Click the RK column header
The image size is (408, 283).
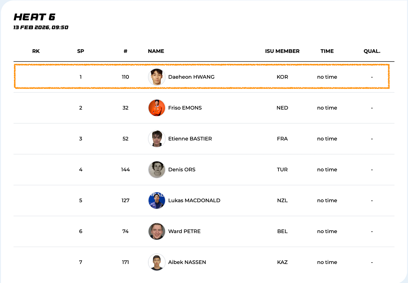[36, 51]
